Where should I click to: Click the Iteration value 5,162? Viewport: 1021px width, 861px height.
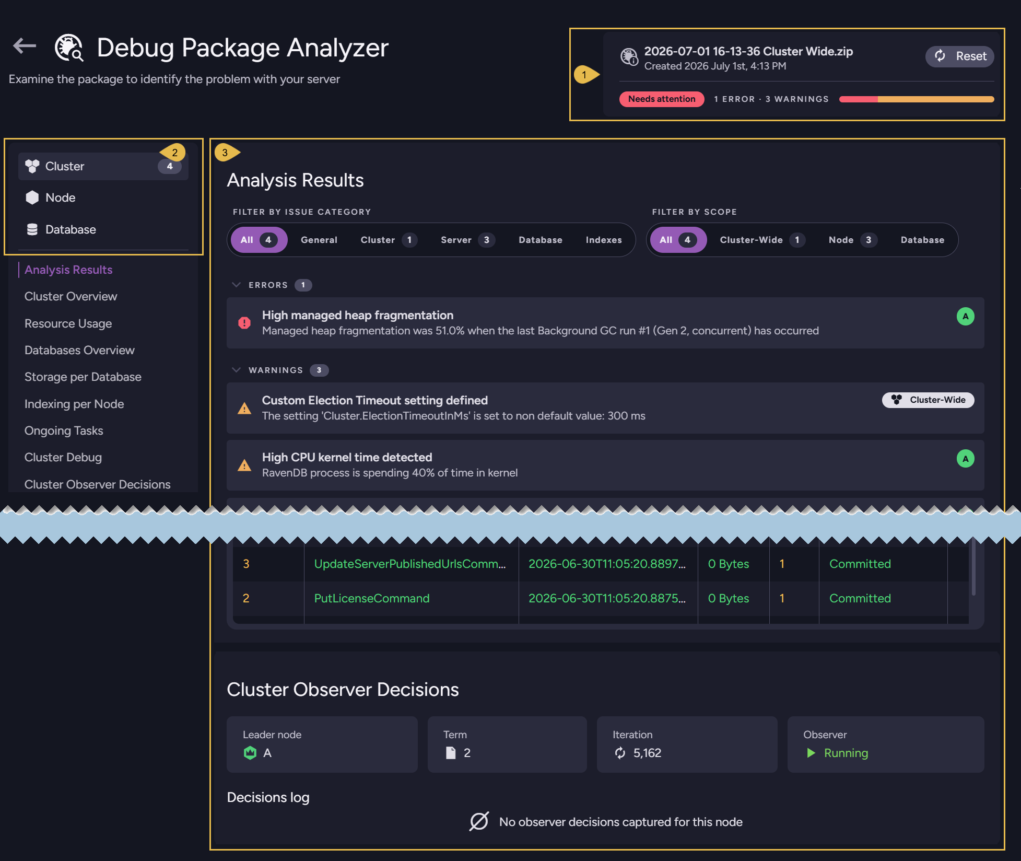[647, 753]
